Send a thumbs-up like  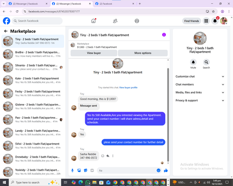[166, 171]
